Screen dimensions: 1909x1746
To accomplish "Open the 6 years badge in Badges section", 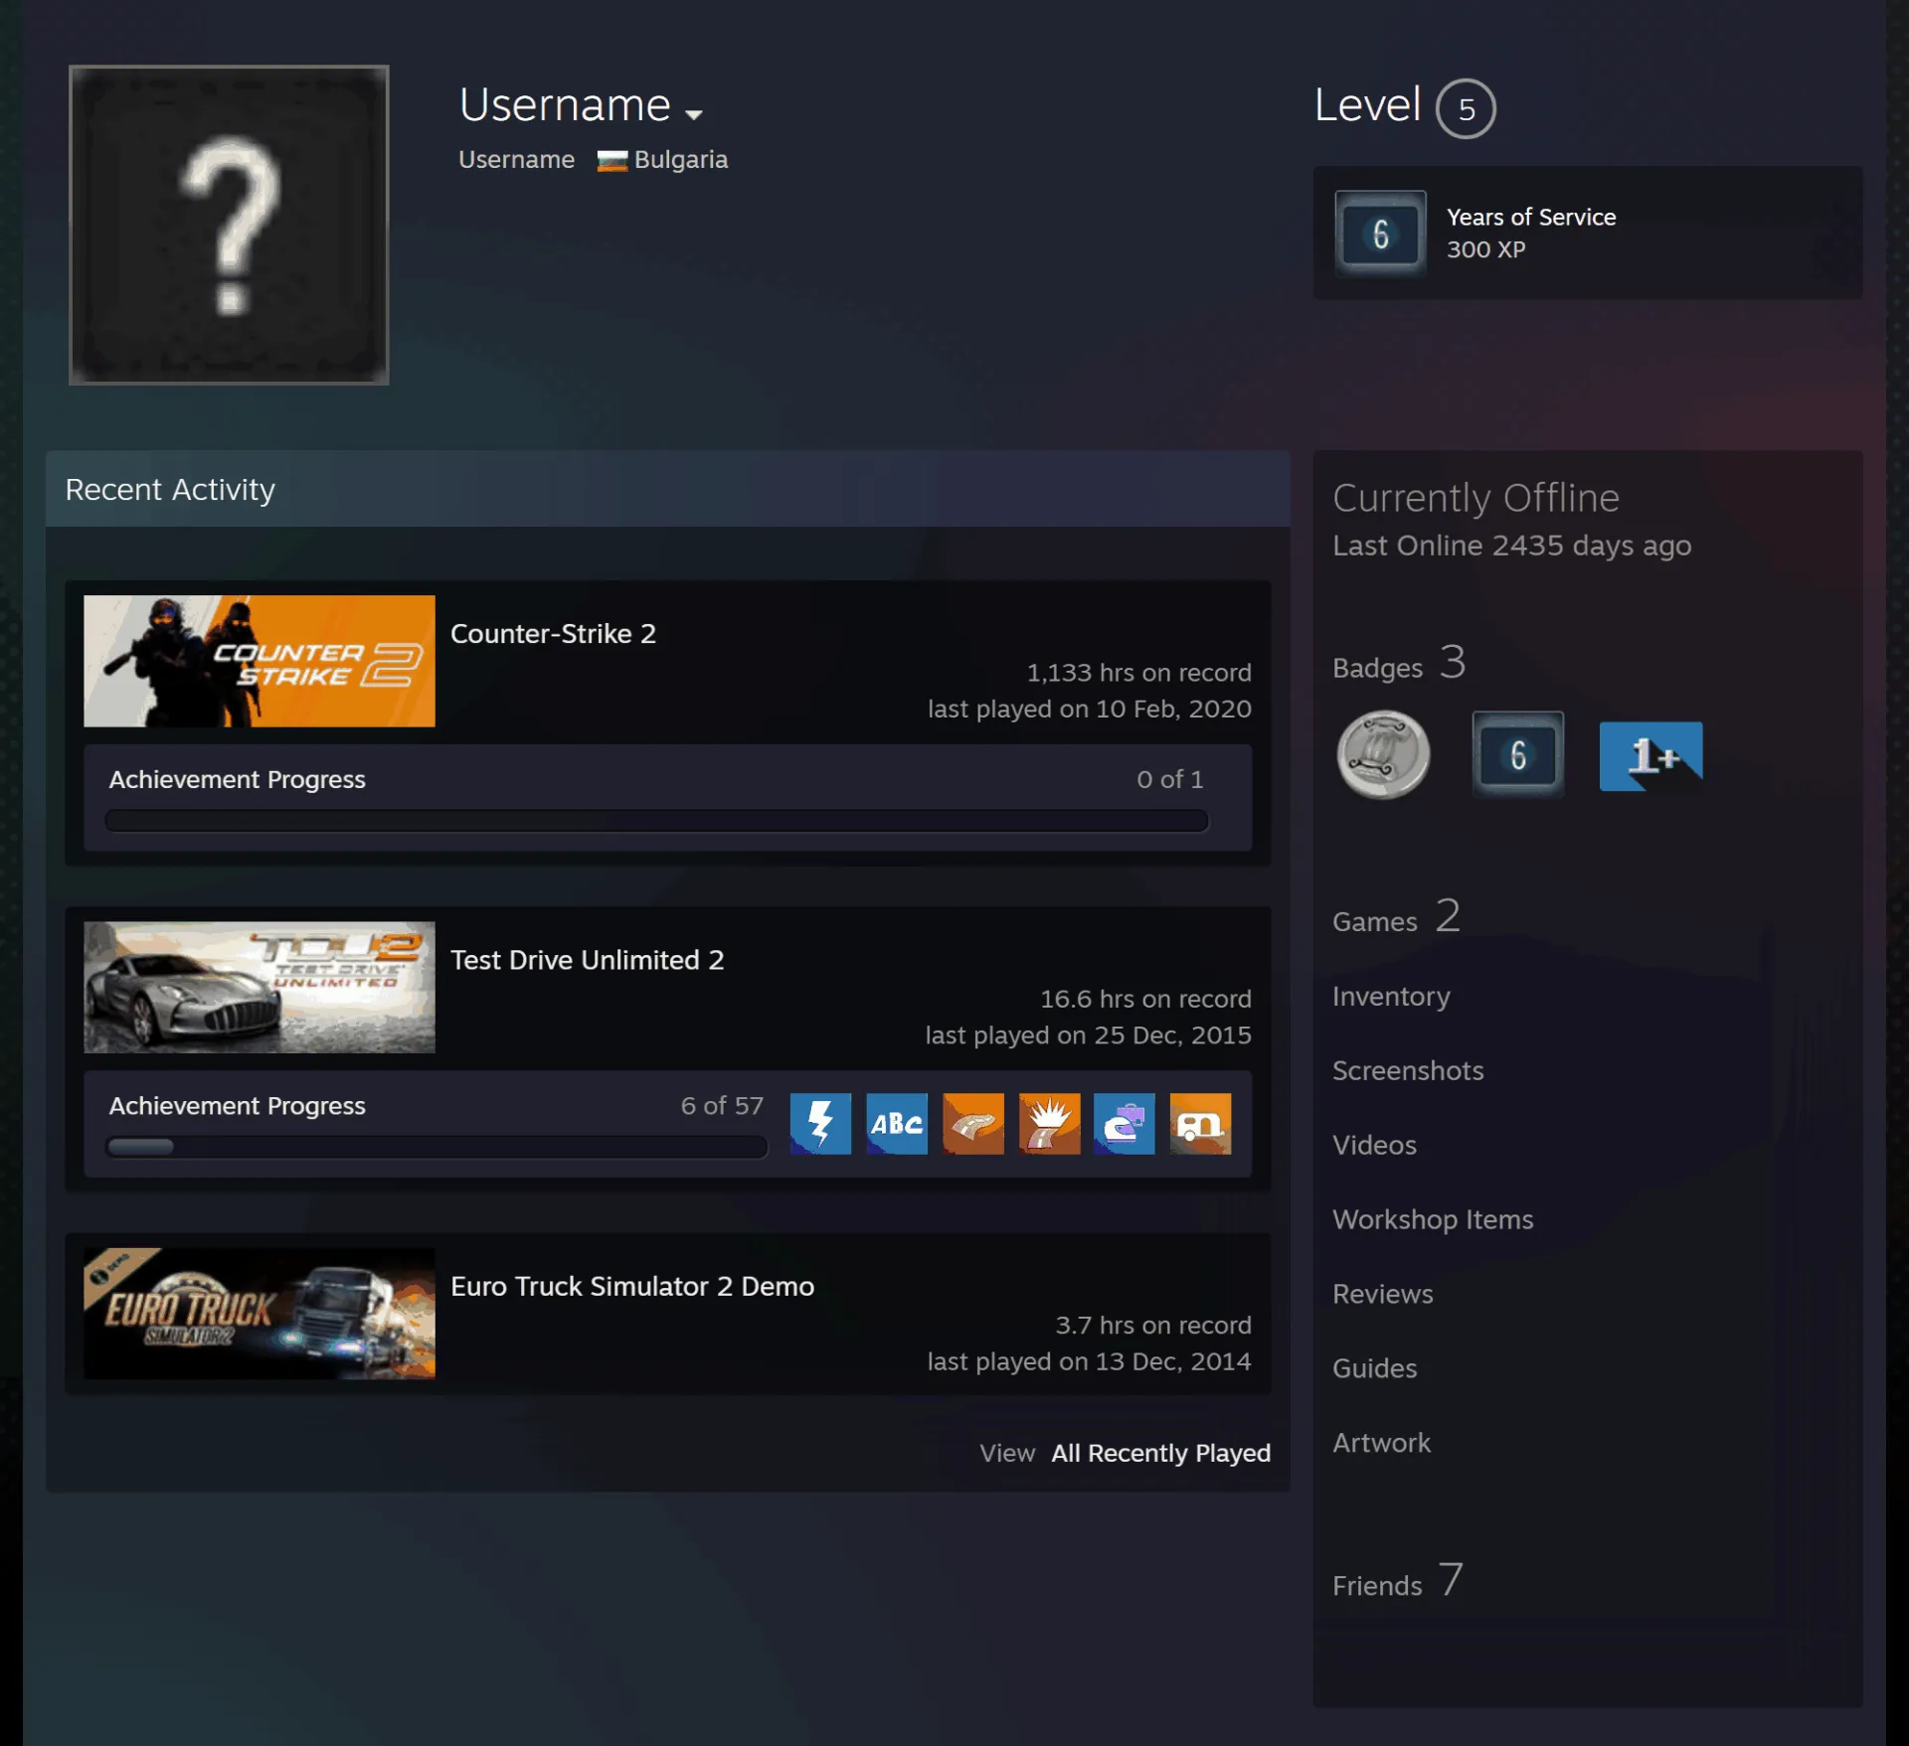I will coord(1518,754).
